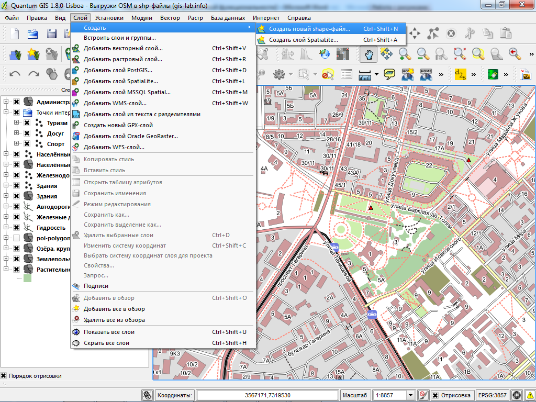Open the scale 1:8857 dropdown arrow
This screenshot has height=402, width=536.
coord(411,396)
